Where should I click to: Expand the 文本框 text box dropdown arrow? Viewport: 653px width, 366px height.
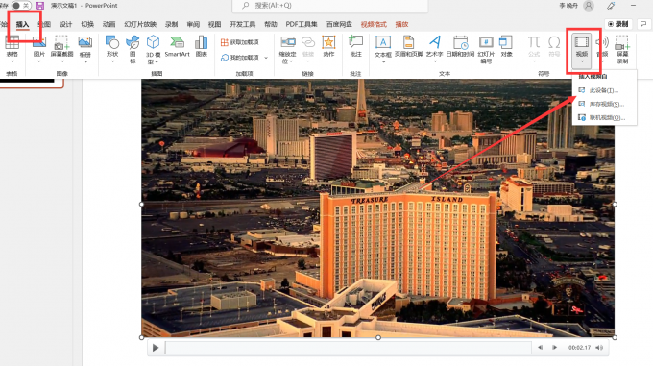point(383,61)
